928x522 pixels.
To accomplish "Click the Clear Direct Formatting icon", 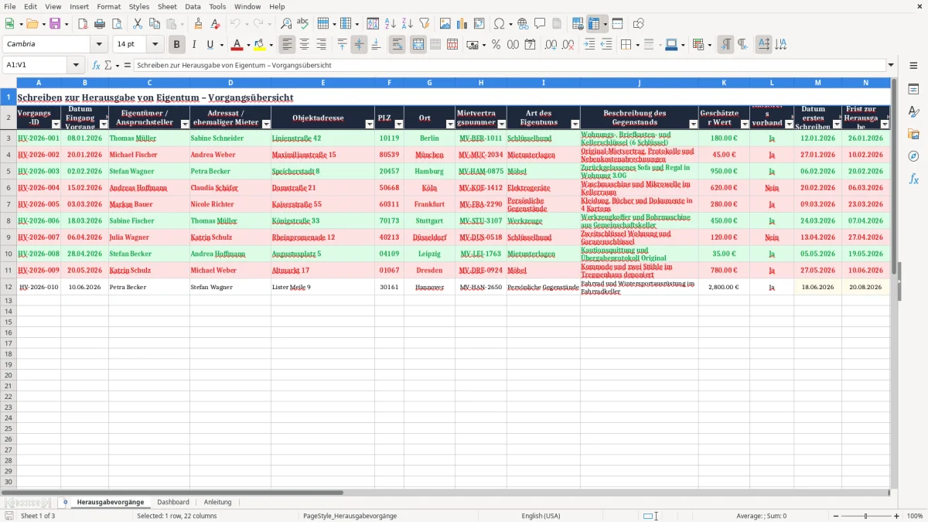I will (215, 24).
